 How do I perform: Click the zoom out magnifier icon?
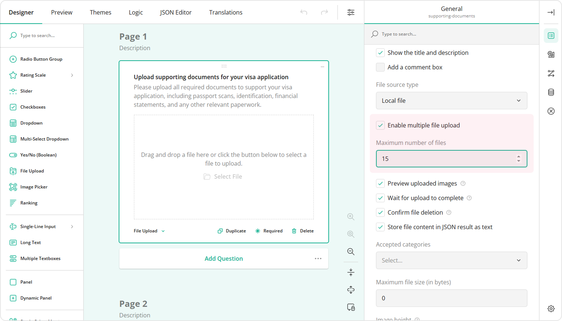[x=351, y=251]
